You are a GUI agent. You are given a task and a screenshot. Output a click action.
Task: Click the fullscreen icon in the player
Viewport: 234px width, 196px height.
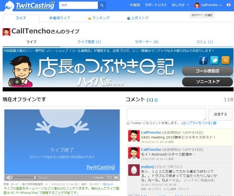pos(116,177)
